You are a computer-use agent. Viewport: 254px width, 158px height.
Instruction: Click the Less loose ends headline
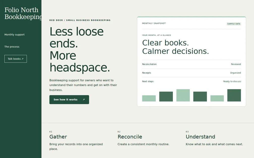click(x=80, y=49)
